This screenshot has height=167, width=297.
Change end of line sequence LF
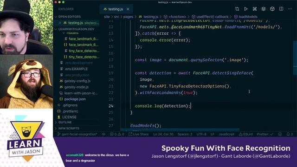point(213,134)
